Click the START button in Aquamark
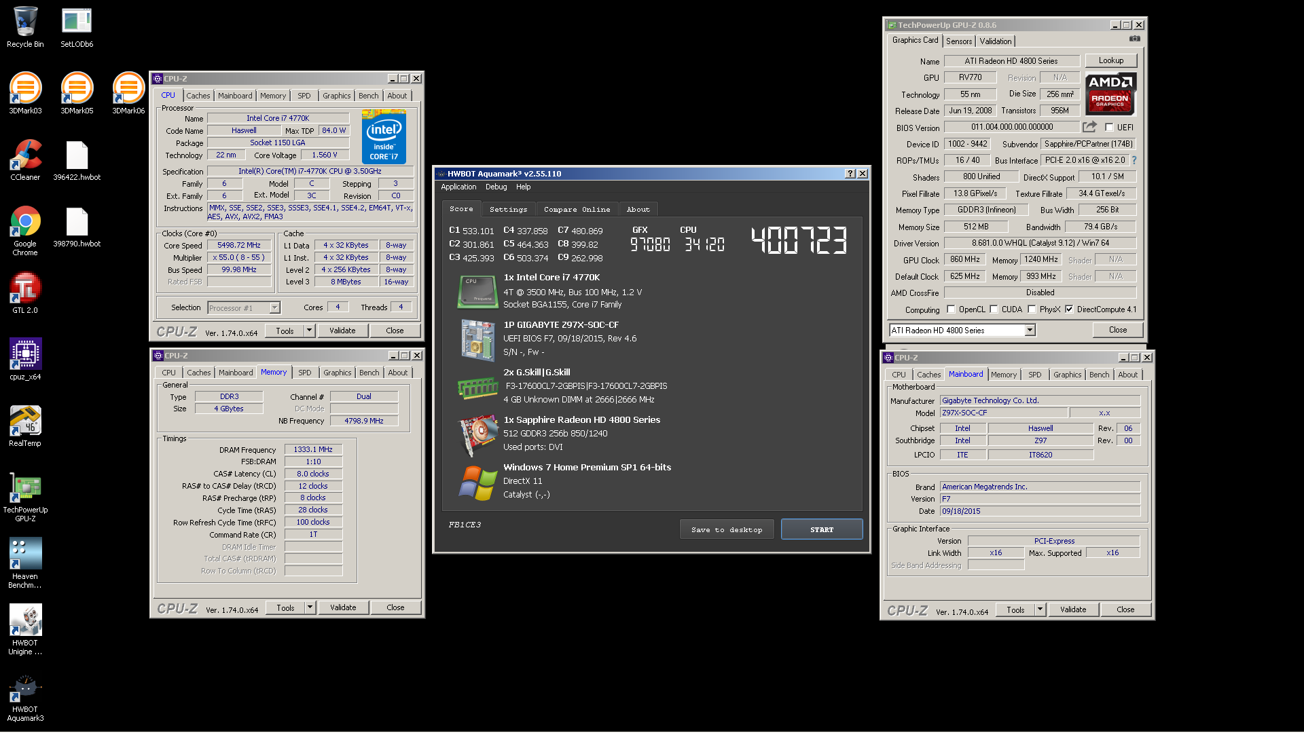The height and width of the screenshot is (733, 1304). [822, 529]
